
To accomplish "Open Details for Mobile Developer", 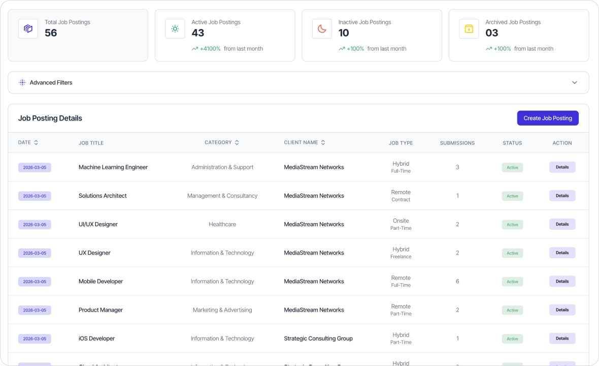I will tap(562, 281).
